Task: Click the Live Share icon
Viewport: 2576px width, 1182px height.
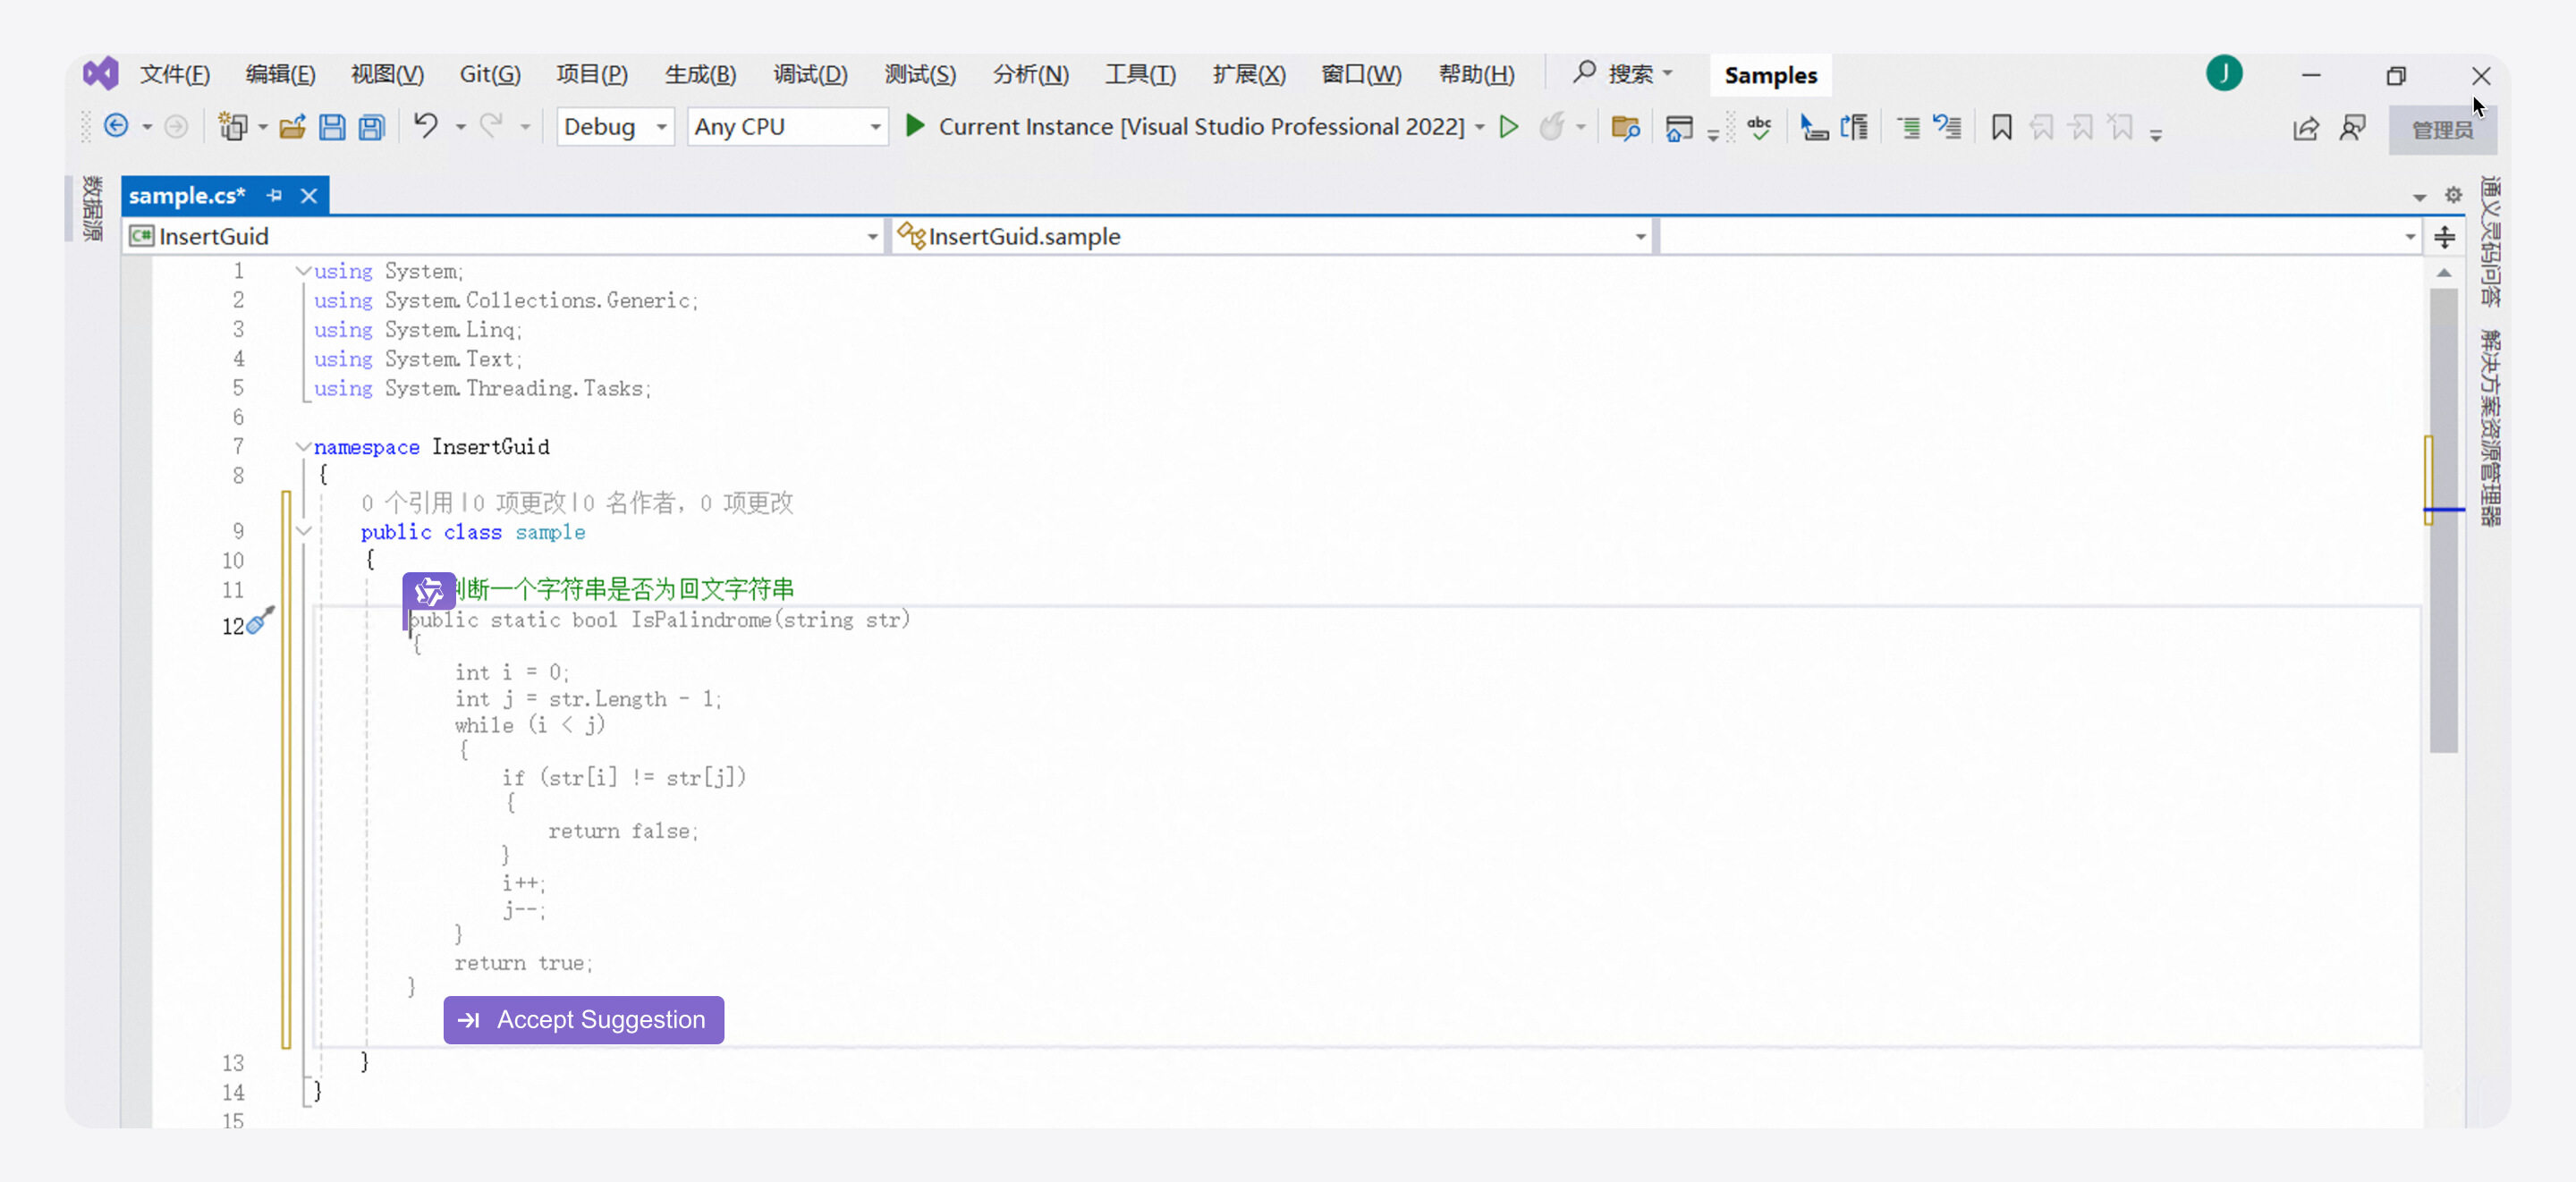Action: tap(2306, 128)
